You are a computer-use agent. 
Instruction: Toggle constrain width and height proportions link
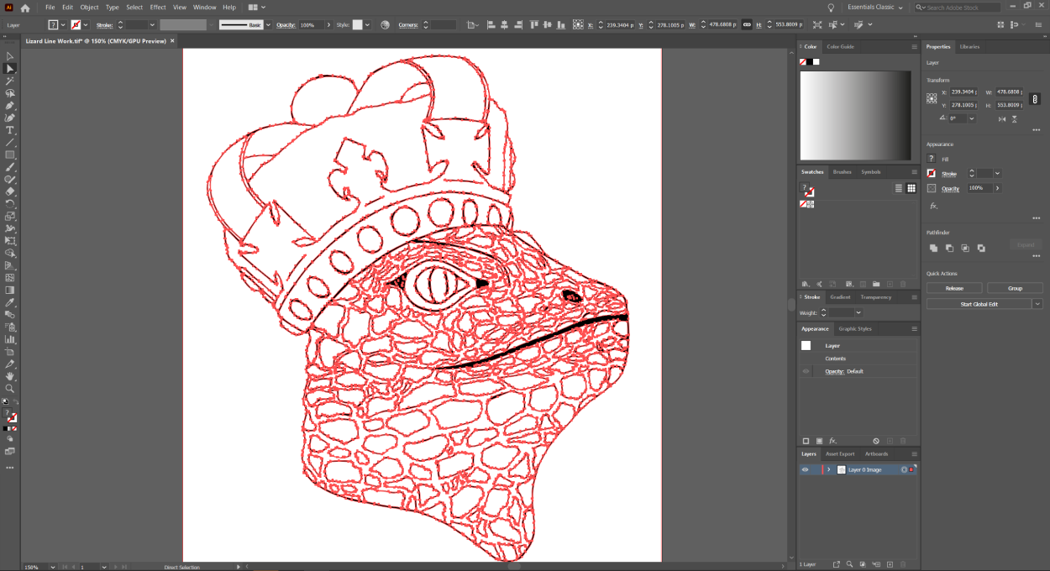[x=1035, y=98]
